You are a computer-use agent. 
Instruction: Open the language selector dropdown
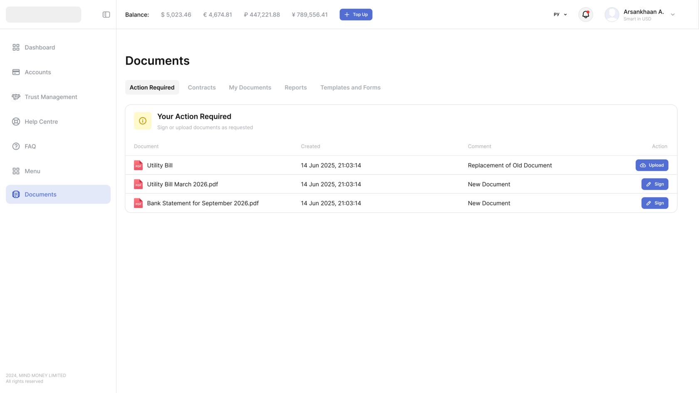560,15
